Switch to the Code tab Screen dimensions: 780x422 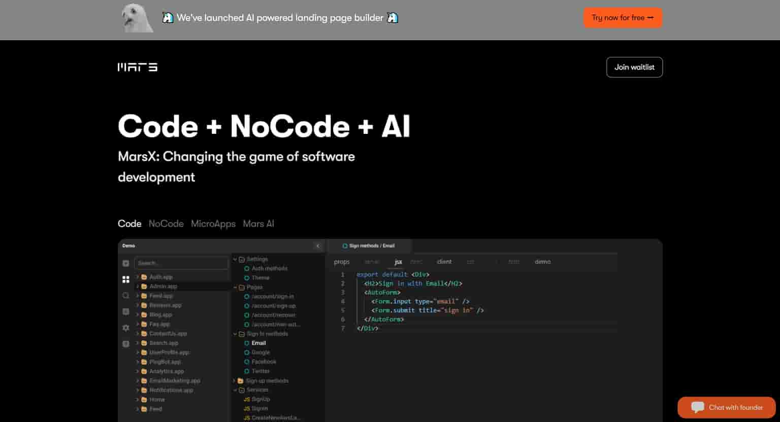tap(129, 224)
